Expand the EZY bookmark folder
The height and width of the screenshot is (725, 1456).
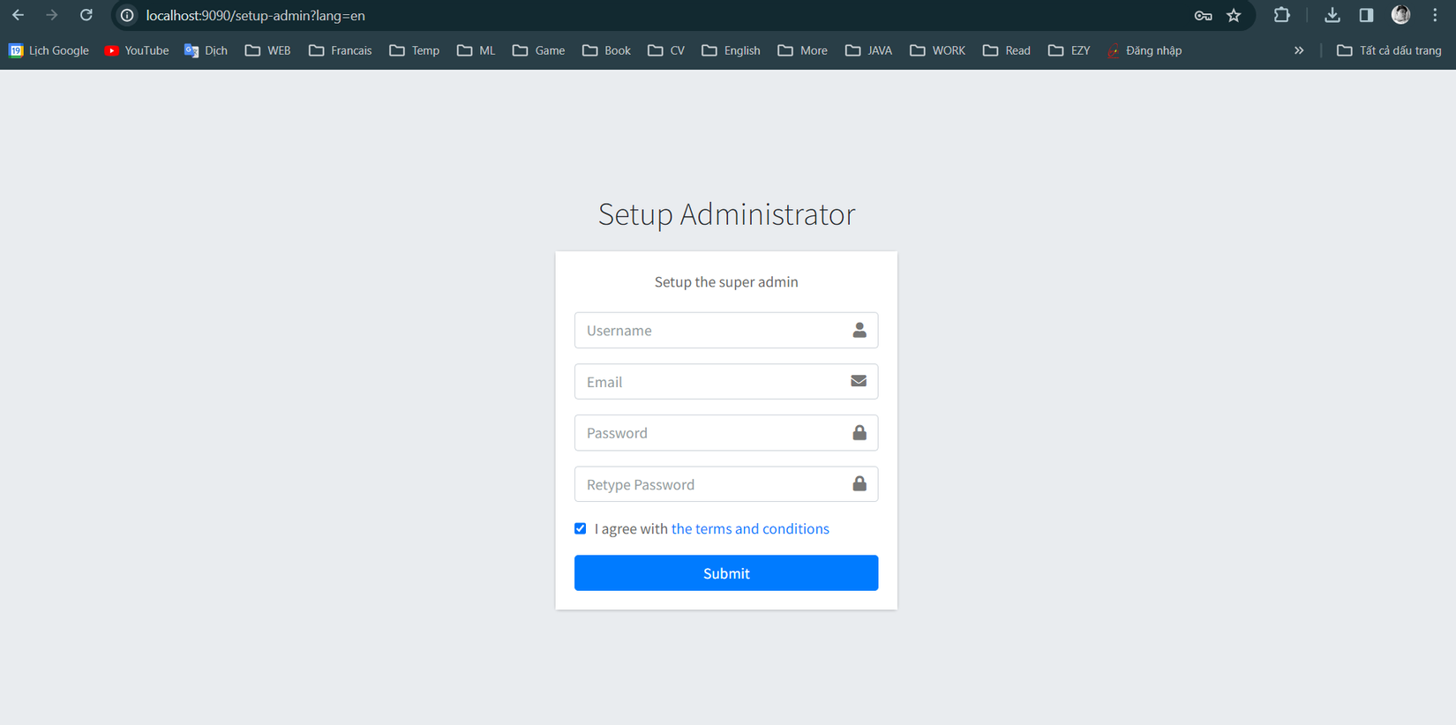tap(1069, 50)
